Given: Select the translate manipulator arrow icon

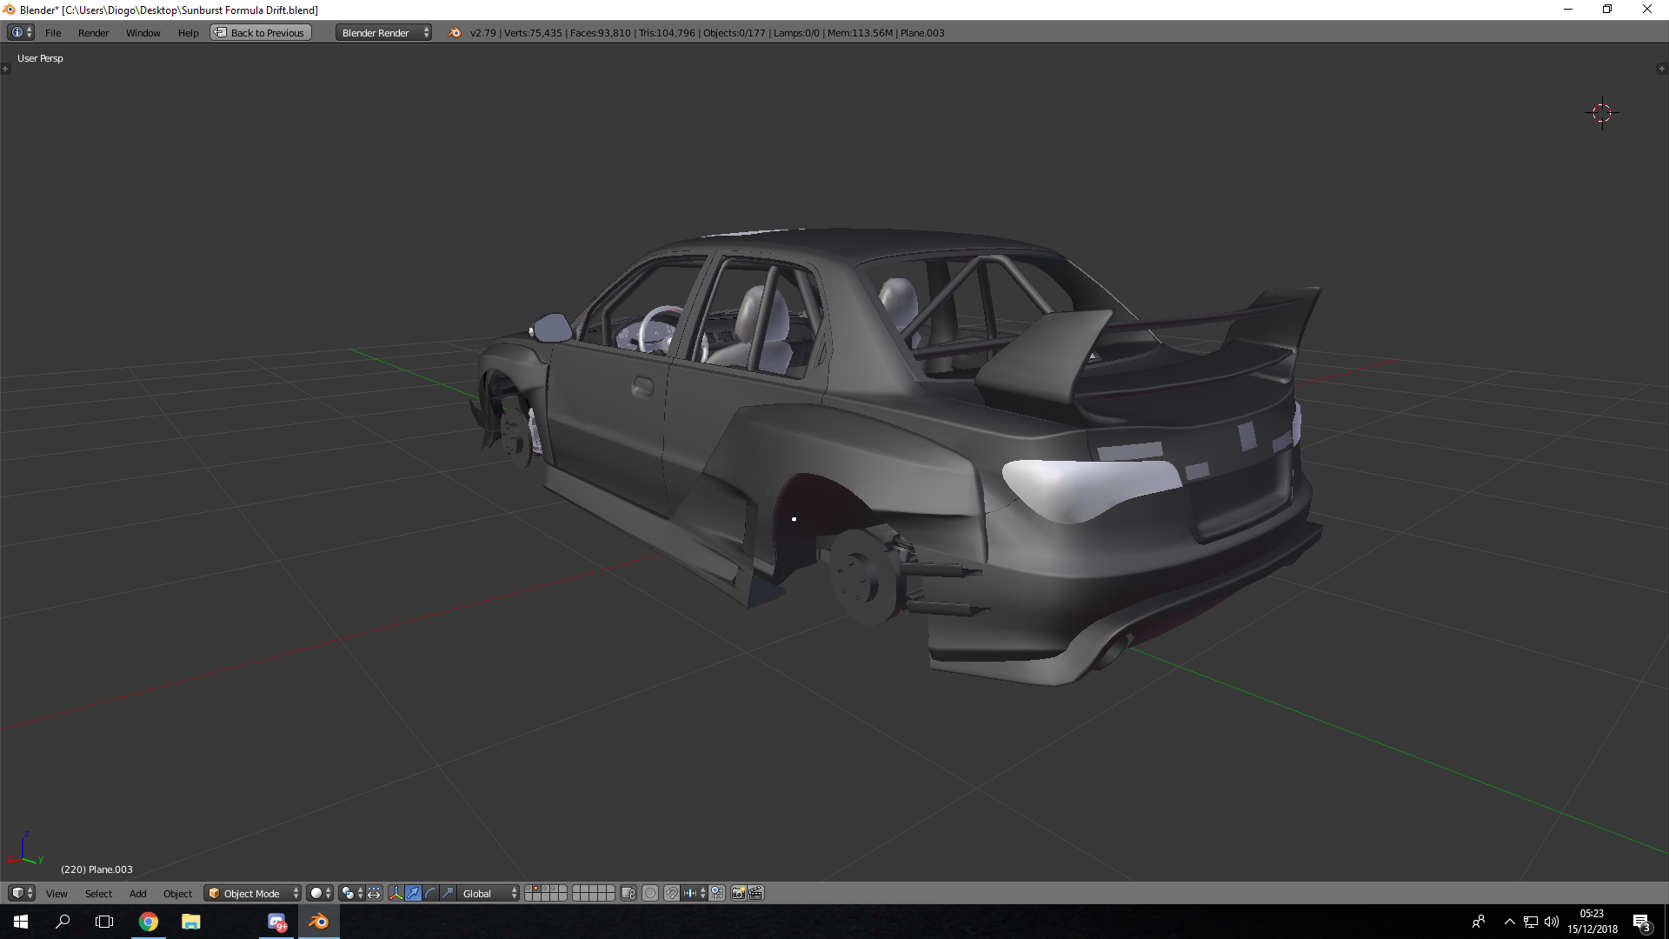Looking at the screenshot, I should (413, 893).
